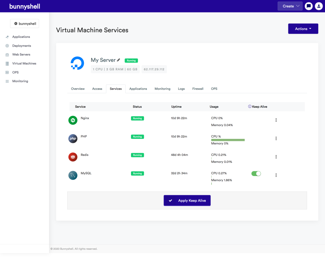Click the server specs 1 CPU badge
325x271 pixels.
115,69
